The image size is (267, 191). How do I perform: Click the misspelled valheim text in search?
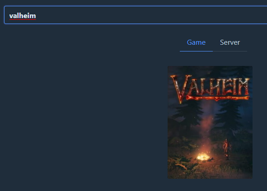click(23, 16)
